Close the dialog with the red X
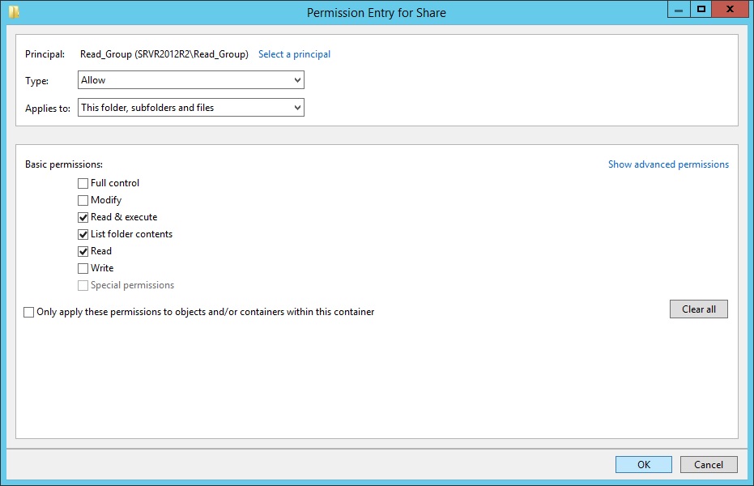The height and width of the screenshot is (486, 754). (731, 9)
